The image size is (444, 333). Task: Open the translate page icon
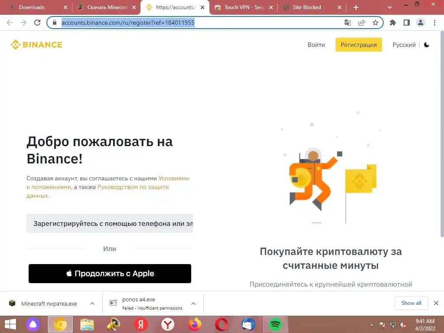pyautogui.click(x=347, y=23)
